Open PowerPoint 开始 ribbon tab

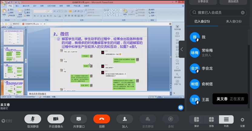[10, 6]
